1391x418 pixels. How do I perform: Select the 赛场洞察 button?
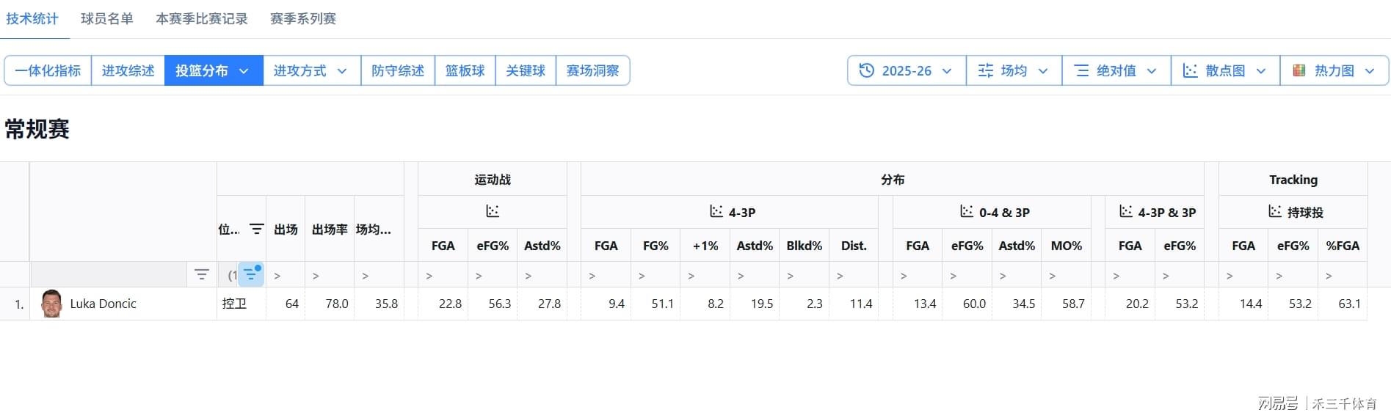[592, 70]
